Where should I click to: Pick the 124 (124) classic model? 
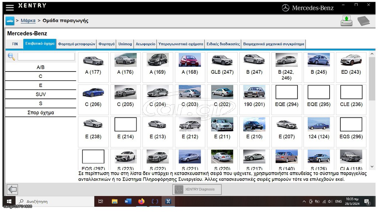pyautogui.click(x=319, y=132)
